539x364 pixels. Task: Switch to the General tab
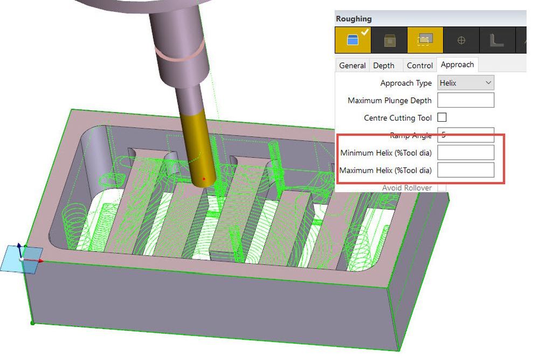click(353, 65)
